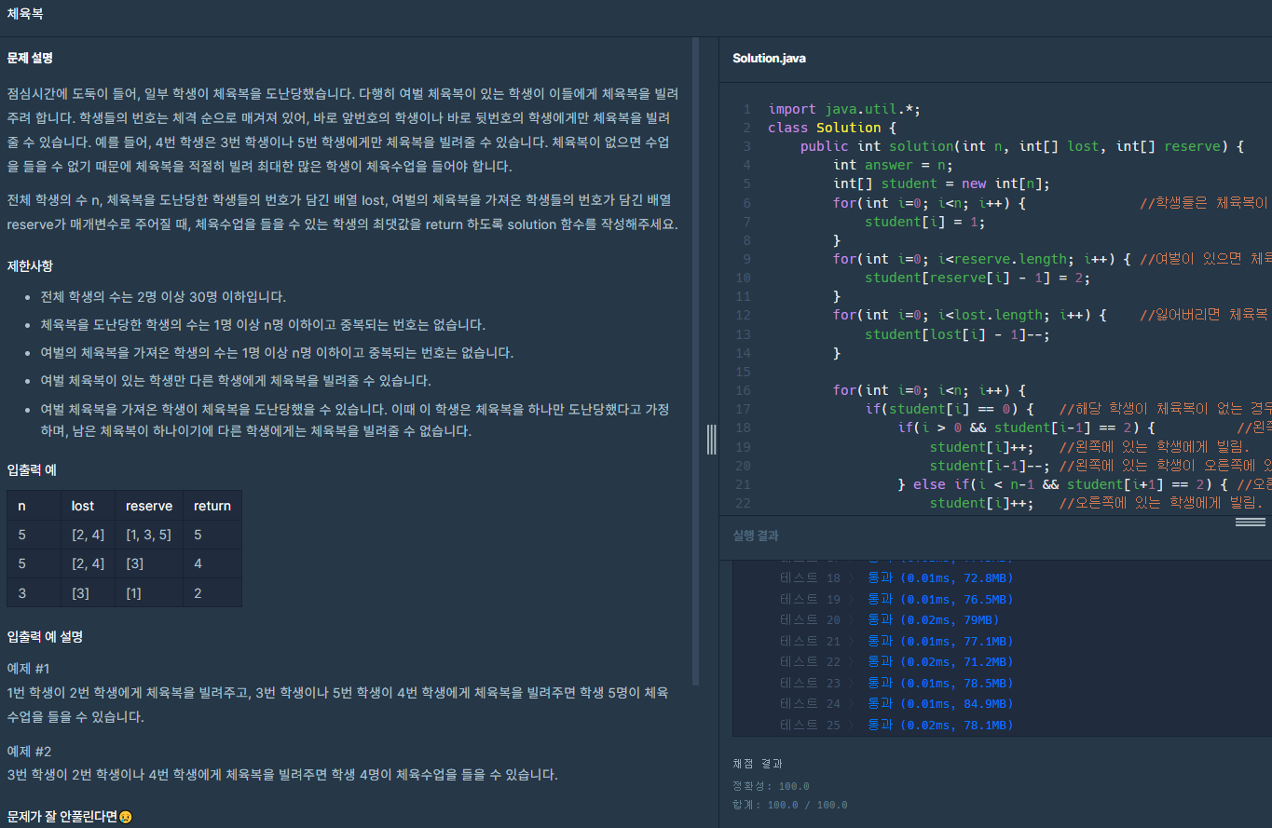
Task: Click code line 'int[] student = new int[n];'
Action: [941, 183]
